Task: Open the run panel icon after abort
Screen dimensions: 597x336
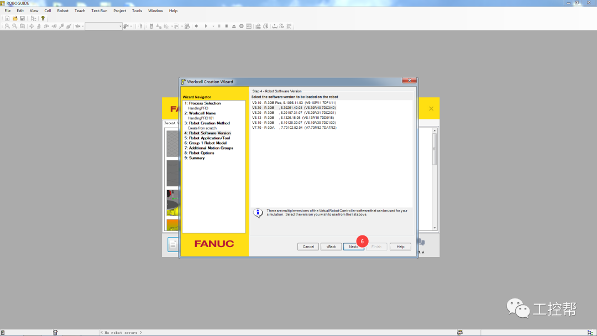Action: 249,27
